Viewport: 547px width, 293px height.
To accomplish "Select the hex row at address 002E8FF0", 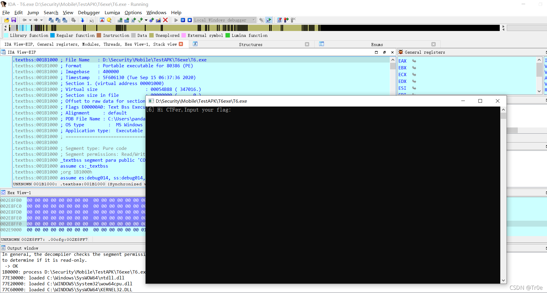I will [73, 224].
